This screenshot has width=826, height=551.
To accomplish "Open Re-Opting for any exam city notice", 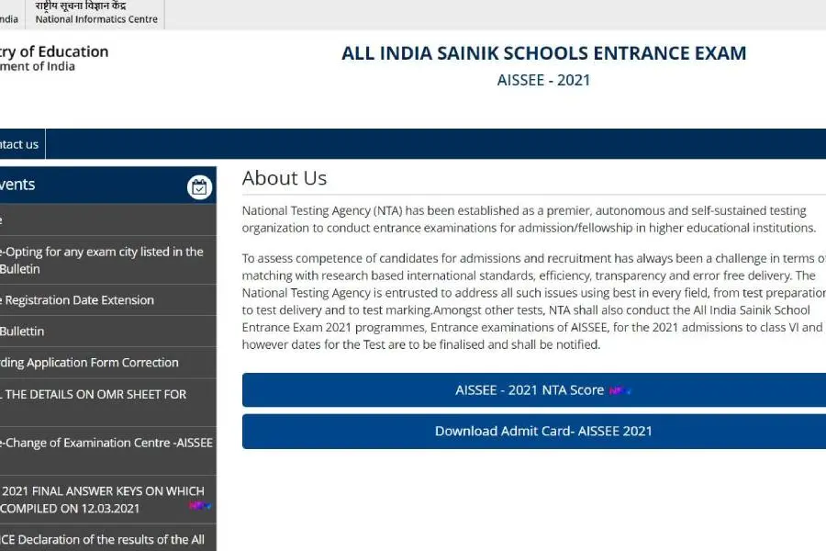I will 101,260.
